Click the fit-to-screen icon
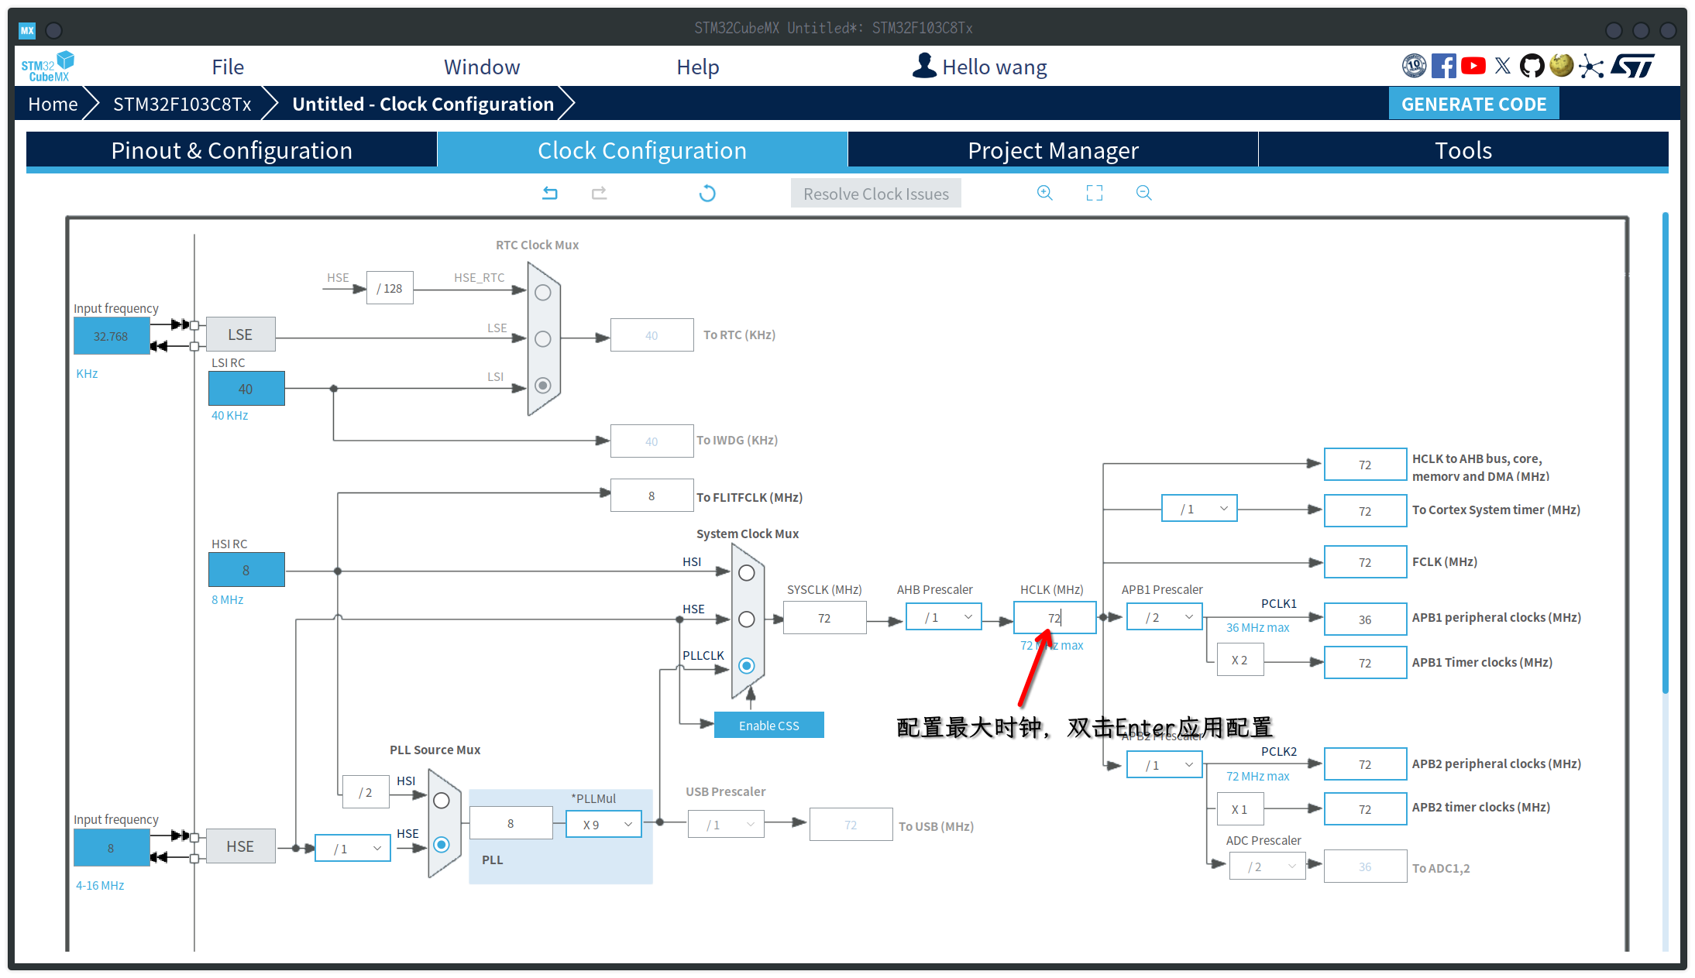This screenshot has width=1695, height=978. pyautogui.click(x=1095, y=193)
